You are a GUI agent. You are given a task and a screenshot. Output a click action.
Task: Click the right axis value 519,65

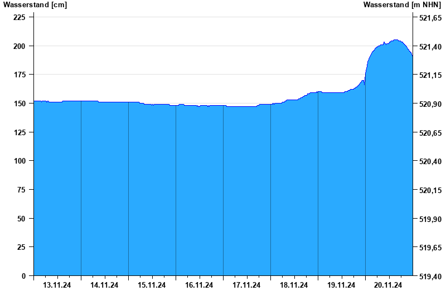click(430, 248)
